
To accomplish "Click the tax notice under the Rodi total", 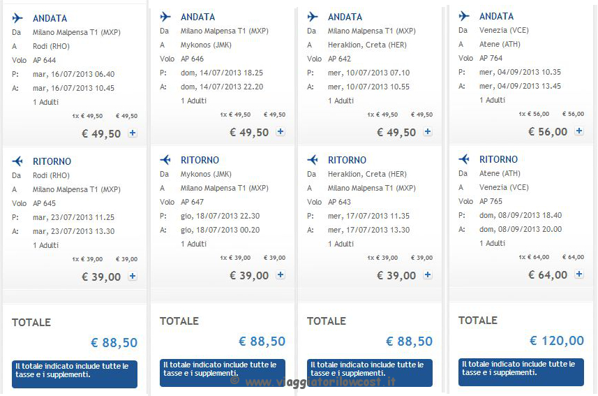I will pyautogui.click(x=75, y=374).
